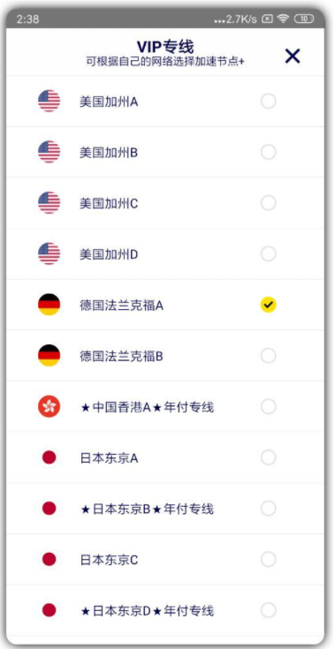Select the radio button for 美国加州A

point(269,101)
